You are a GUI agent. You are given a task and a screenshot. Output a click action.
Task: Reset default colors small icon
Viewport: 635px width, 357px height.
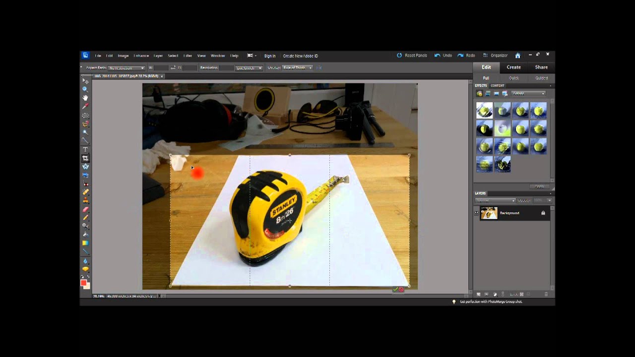[x=82, y=276]
